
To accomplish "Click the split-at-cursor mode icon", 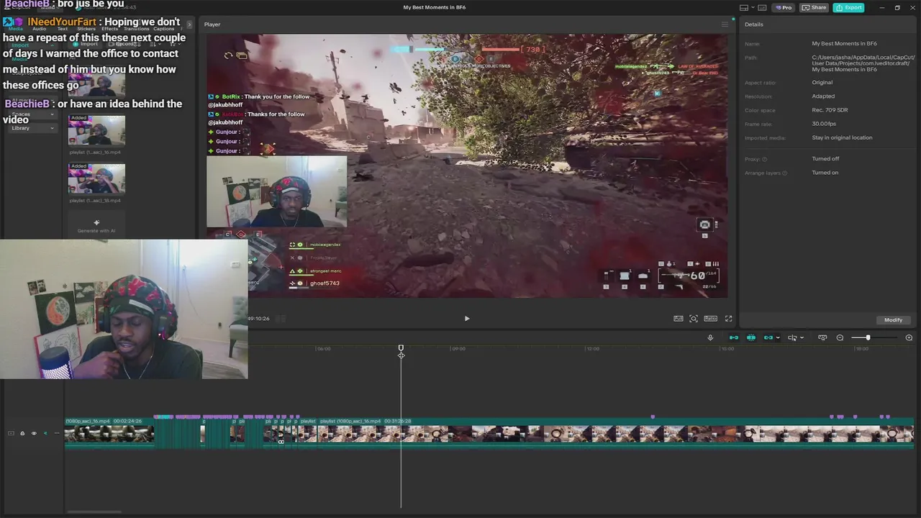I will [792, 337].
